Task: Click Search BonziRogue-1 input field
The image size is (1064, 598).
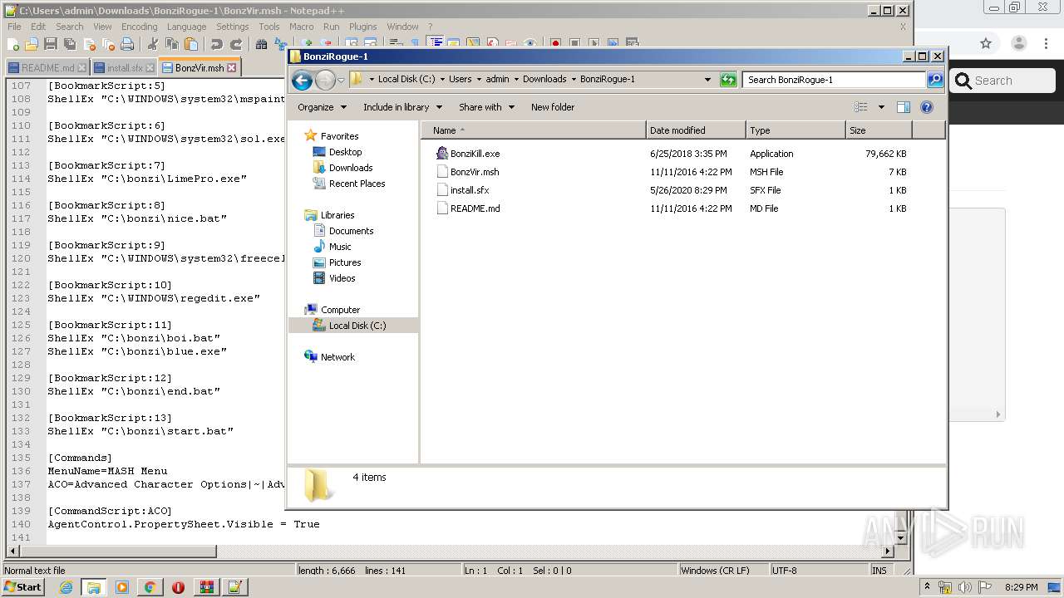Action: 834,80
